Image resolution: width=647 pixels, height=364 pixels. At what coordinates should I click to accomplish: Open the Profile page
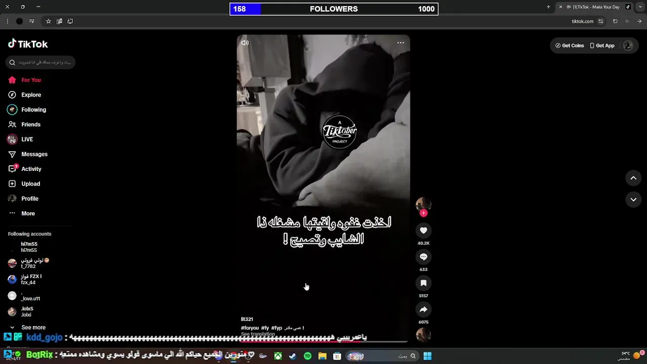click(23, 199)
